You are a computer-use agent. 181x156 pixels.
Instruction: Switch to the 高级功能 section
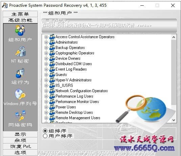point(20,20)
